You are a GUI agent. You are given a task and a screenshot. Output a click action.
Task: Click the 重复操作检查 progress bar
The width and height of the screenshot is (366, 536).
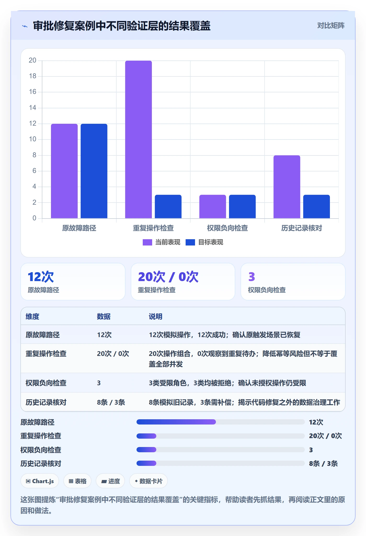click(220, 436)
